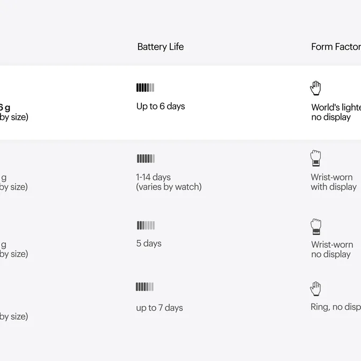Screen dimensions: 361x361
Task: Click the "Ring, no display" description
Action: [335, 307]
